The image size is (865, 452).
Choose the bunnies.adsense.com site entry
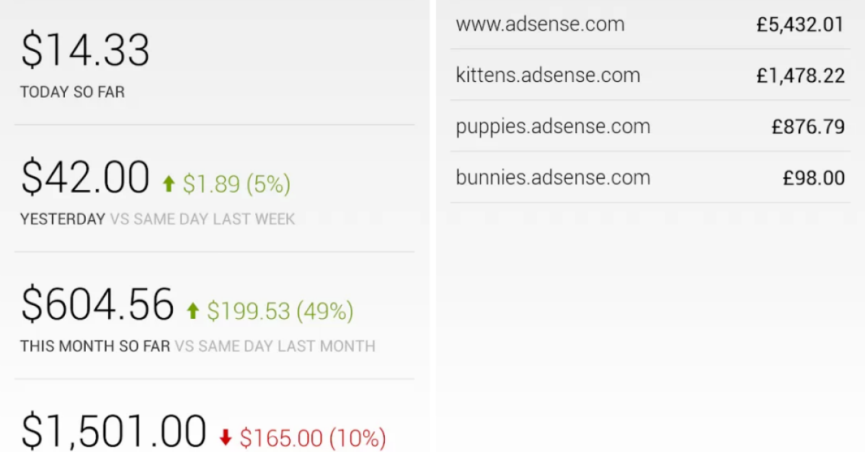553,177
